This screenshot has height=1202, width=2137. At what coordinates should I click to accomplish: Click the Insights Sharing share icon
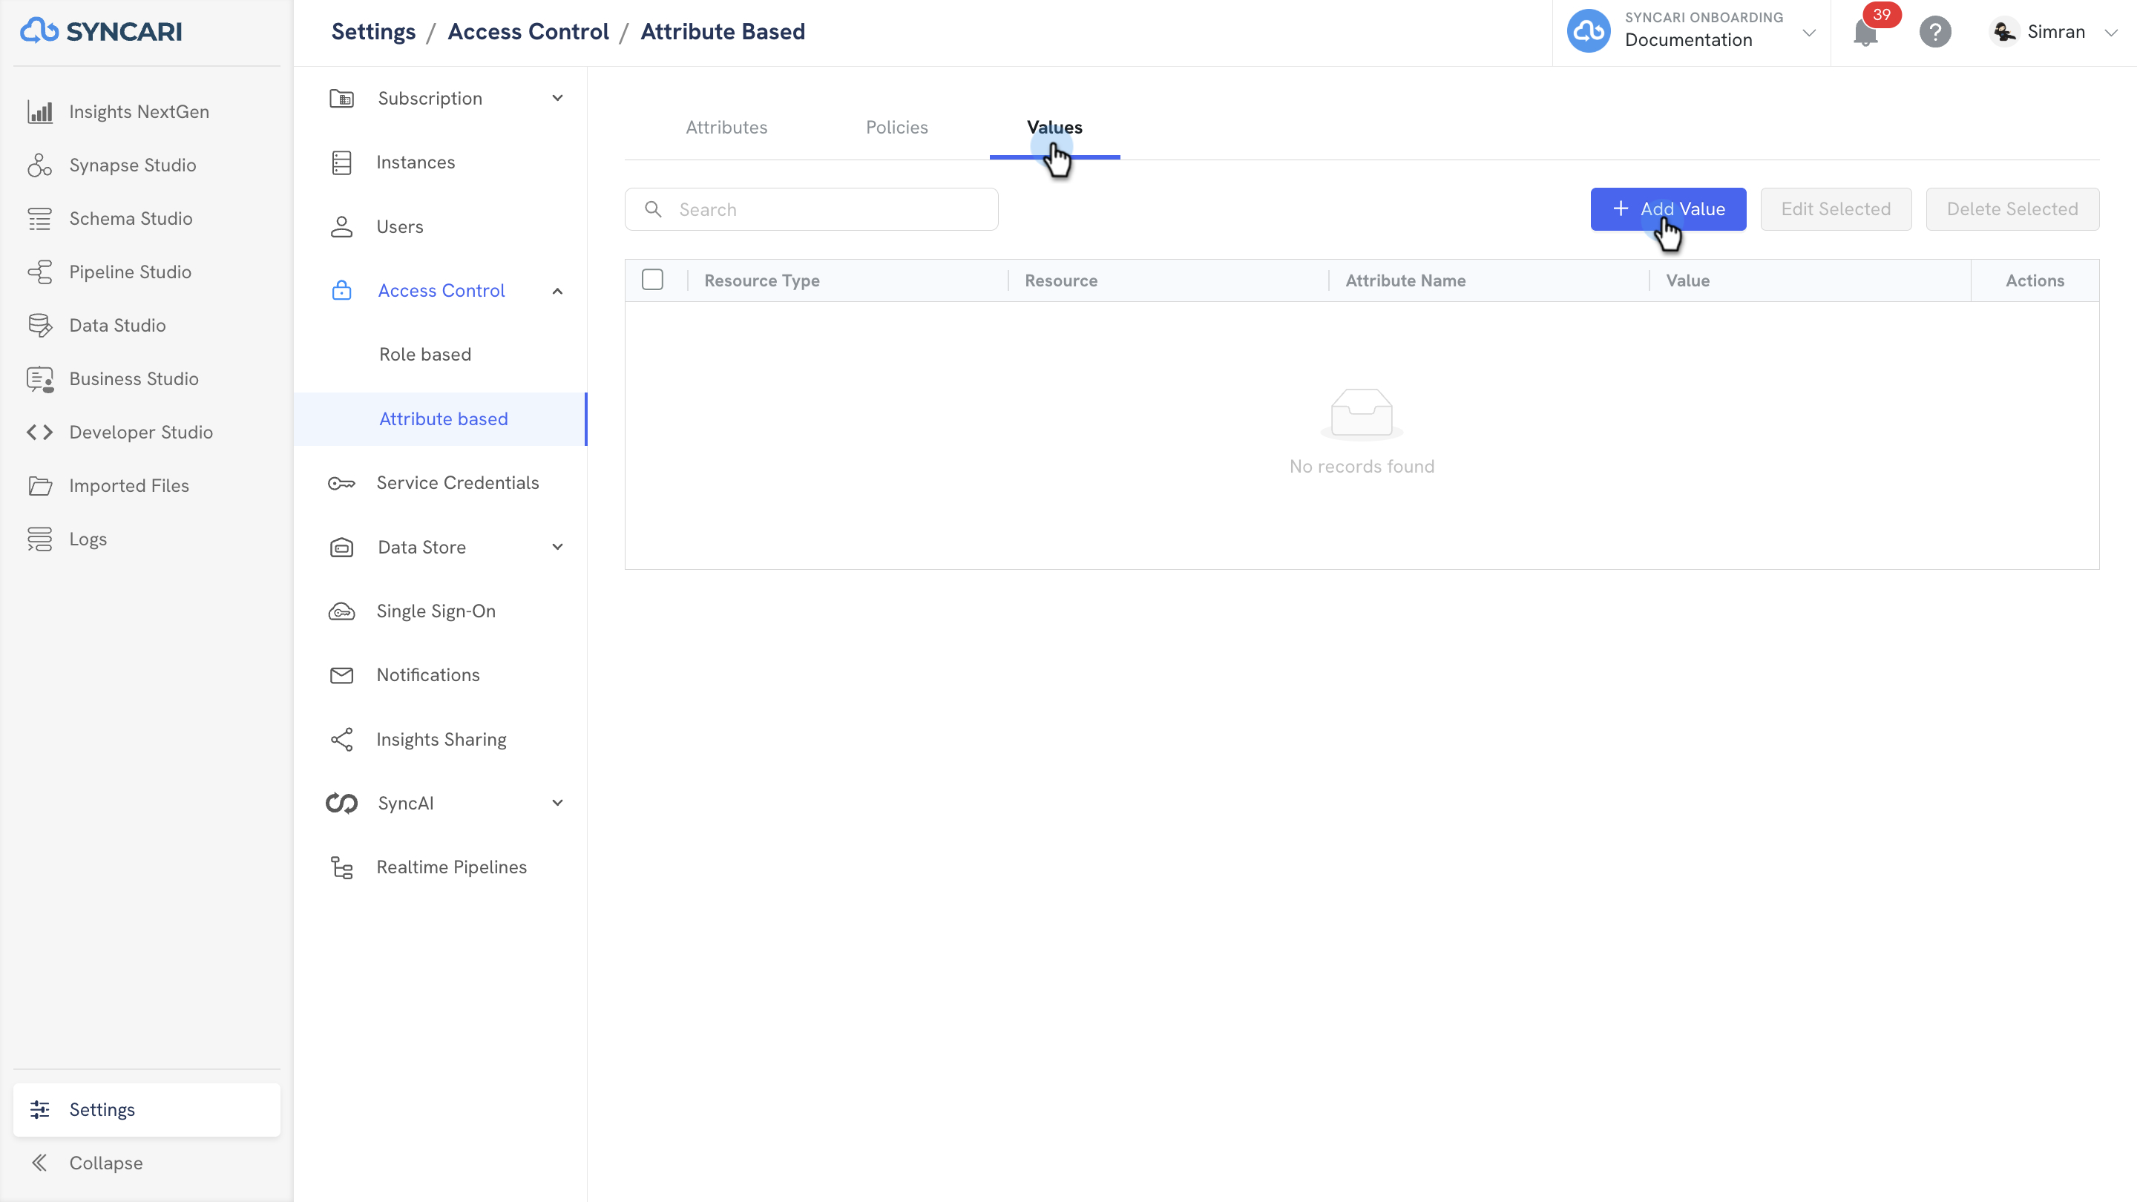click(x=342, y=740)
